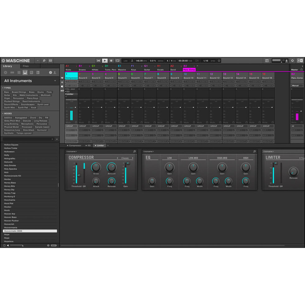
Task: Mute the Sound 2 channel
Action: [x=81, y=123]
